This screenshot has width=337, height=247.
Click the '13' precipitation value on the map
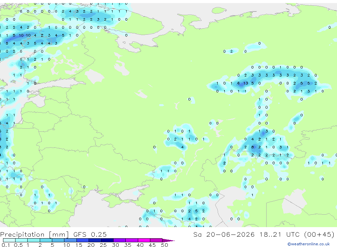245,83
